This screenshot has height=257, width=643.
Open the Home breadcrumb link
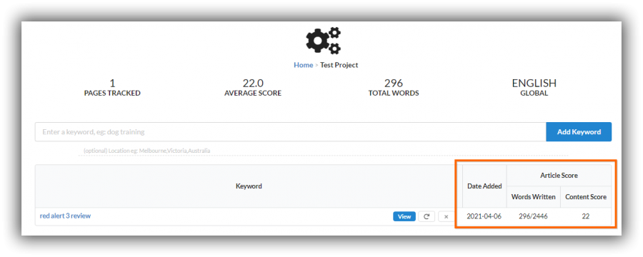304,65
